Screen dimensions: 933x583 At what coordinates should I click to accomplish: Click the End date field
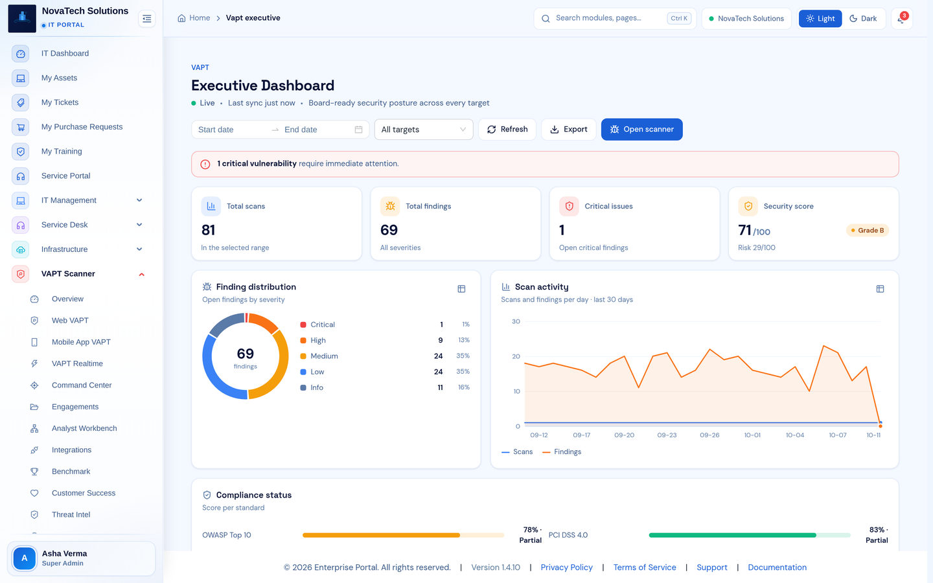317,130
